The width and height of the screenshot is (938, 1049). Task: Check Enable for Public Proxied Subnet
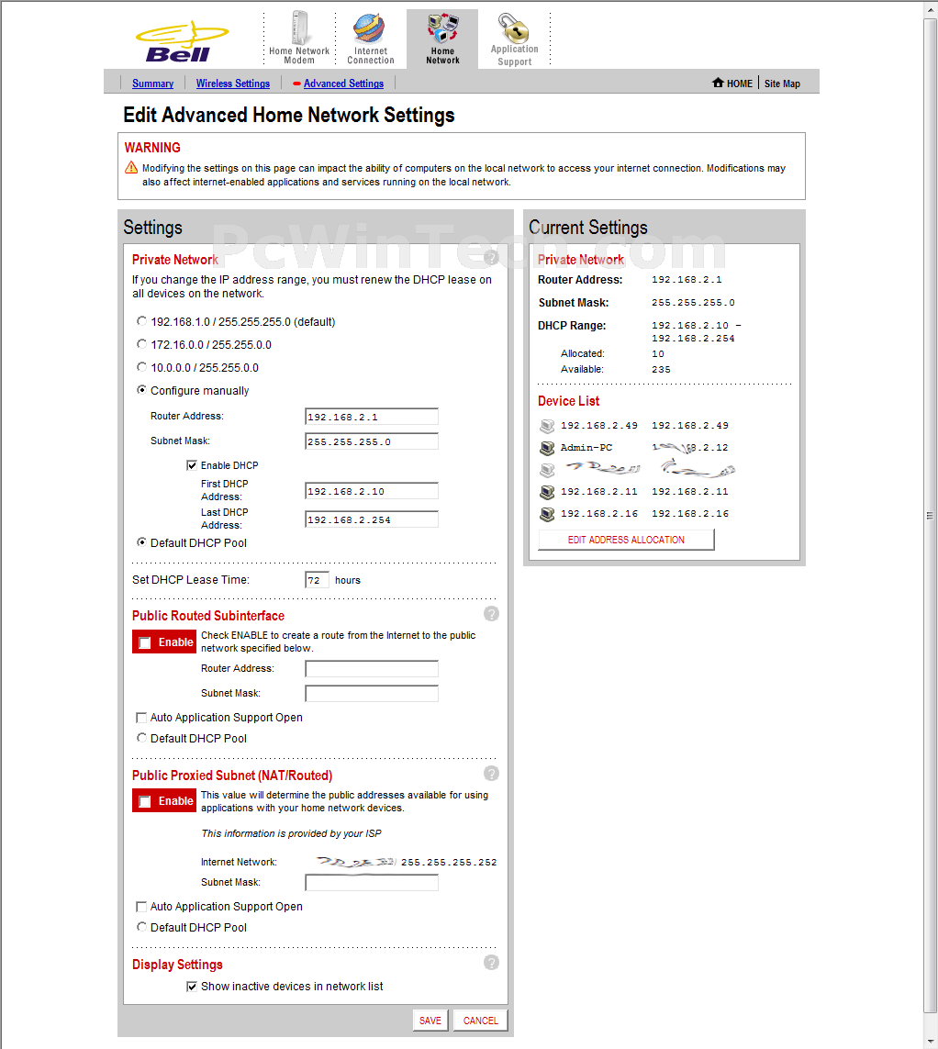pos(144,801)
